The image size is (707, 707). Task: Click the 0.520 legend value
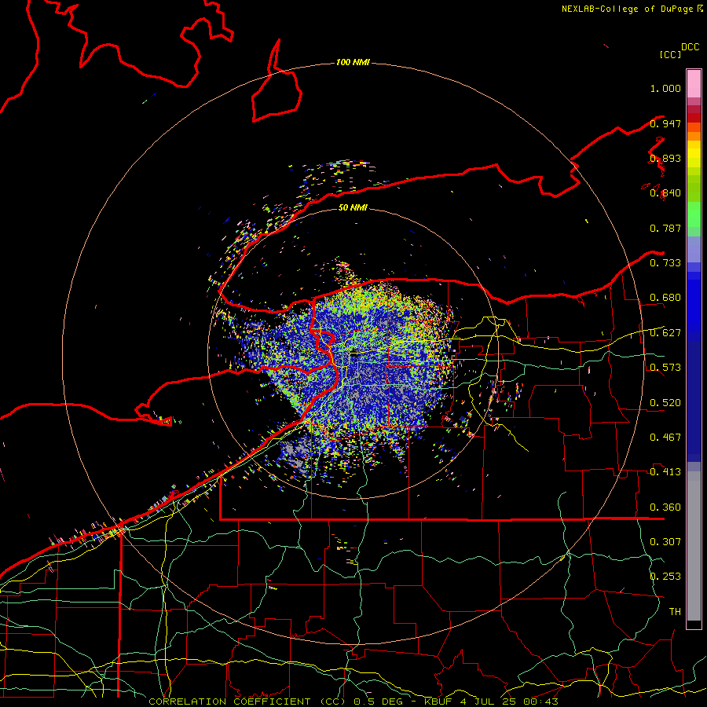coord(665,403)
